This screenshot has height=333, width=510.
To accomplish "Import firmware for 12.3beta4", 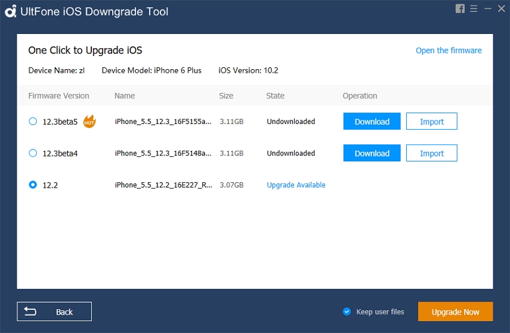I will pos(432,153).
